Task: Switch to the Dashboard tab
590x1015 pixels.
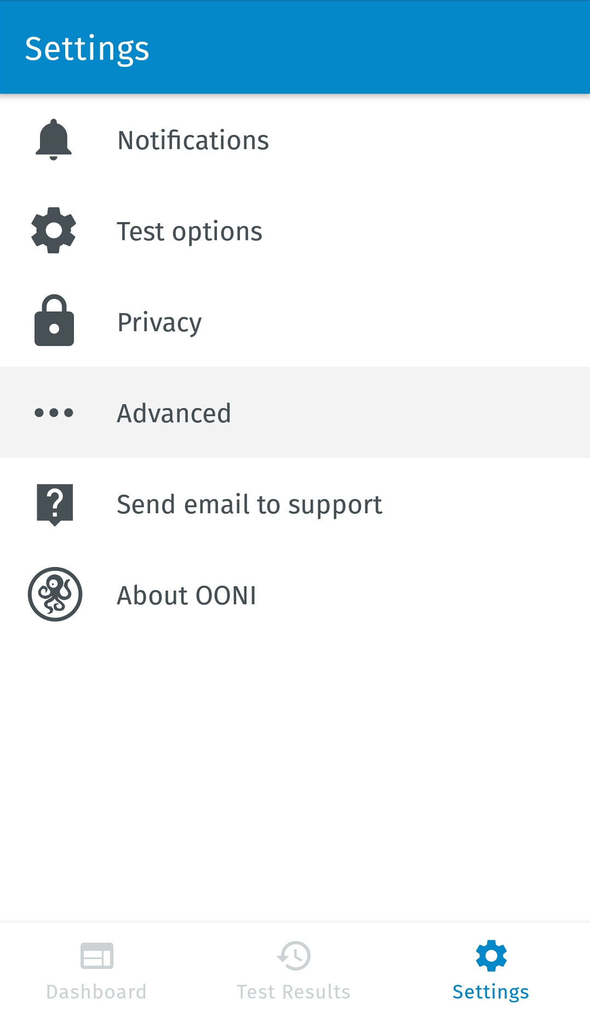Action: [x=96, y=991]
